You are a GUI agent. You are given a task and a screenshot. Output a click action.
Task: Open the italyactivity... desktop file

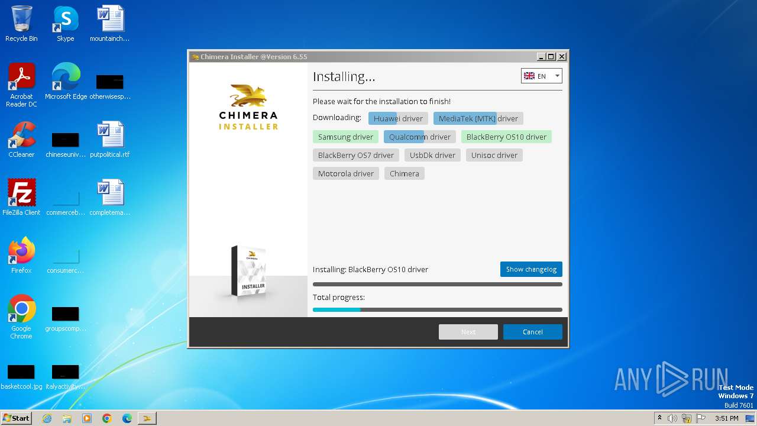(66, 375)
